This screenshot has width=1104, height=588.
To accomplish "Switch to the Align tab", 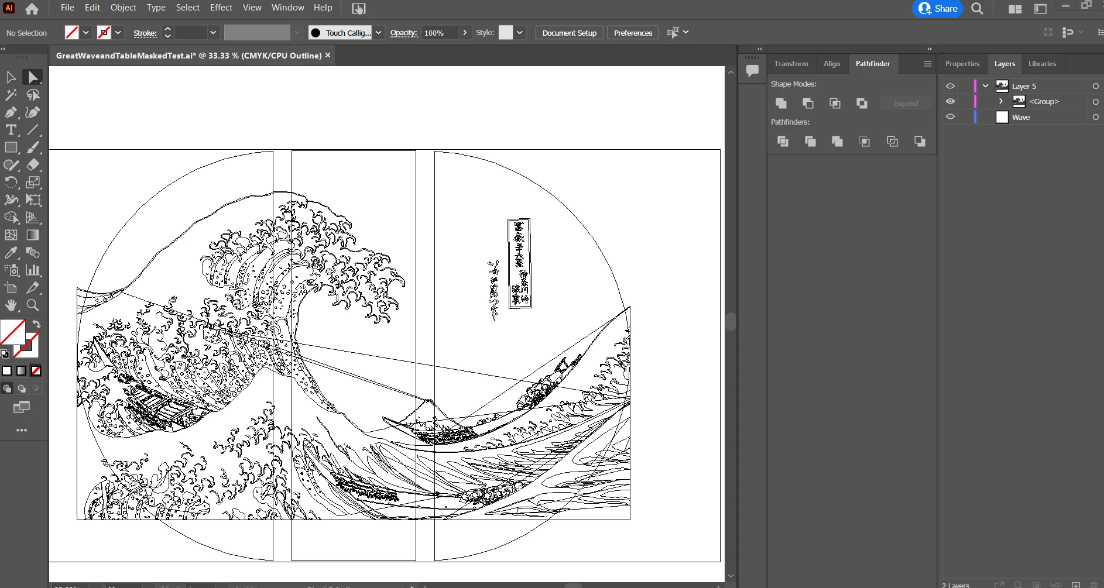I will [831, 64].
